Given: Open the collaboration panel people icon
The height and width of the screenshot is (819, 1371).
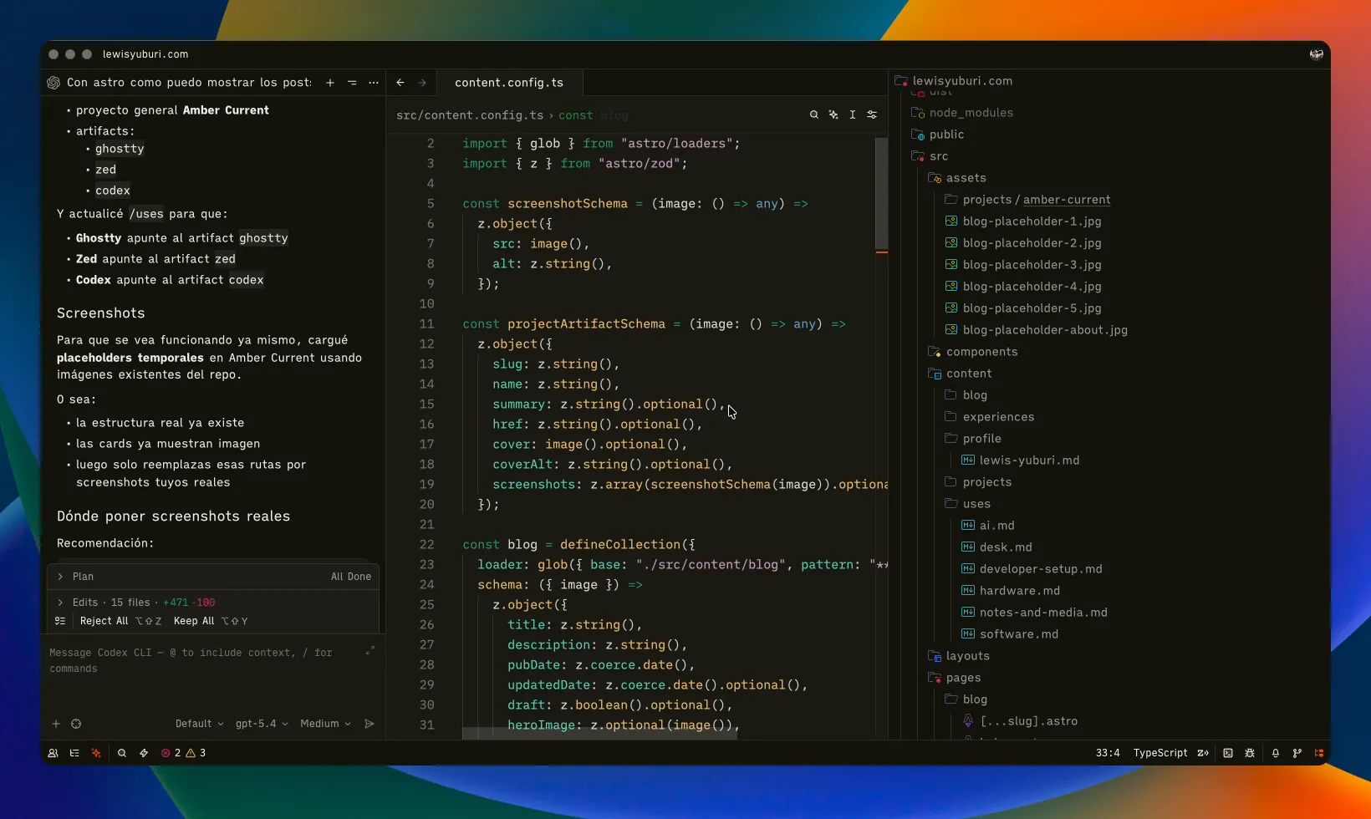Looking at the screenshot, I should (x=53, y=753).
